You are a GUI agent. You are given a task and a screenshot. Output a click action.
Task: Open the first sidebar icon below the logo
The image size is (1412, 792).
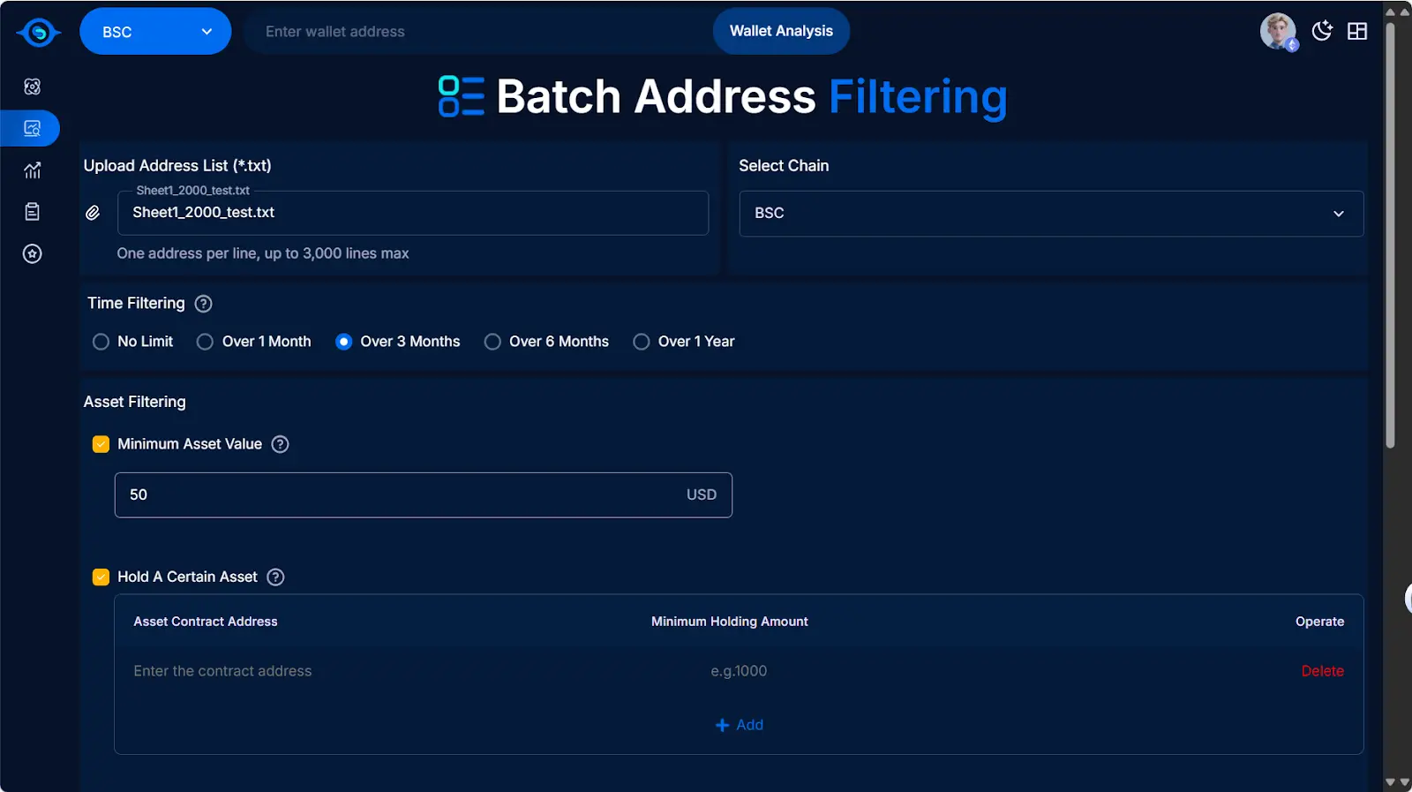[x=33, y=87]
